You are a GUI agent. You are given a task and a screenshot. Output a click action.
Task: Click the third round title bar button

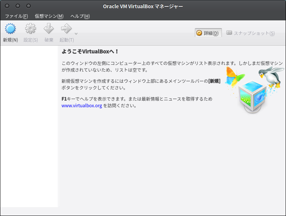tap(29, 6)
